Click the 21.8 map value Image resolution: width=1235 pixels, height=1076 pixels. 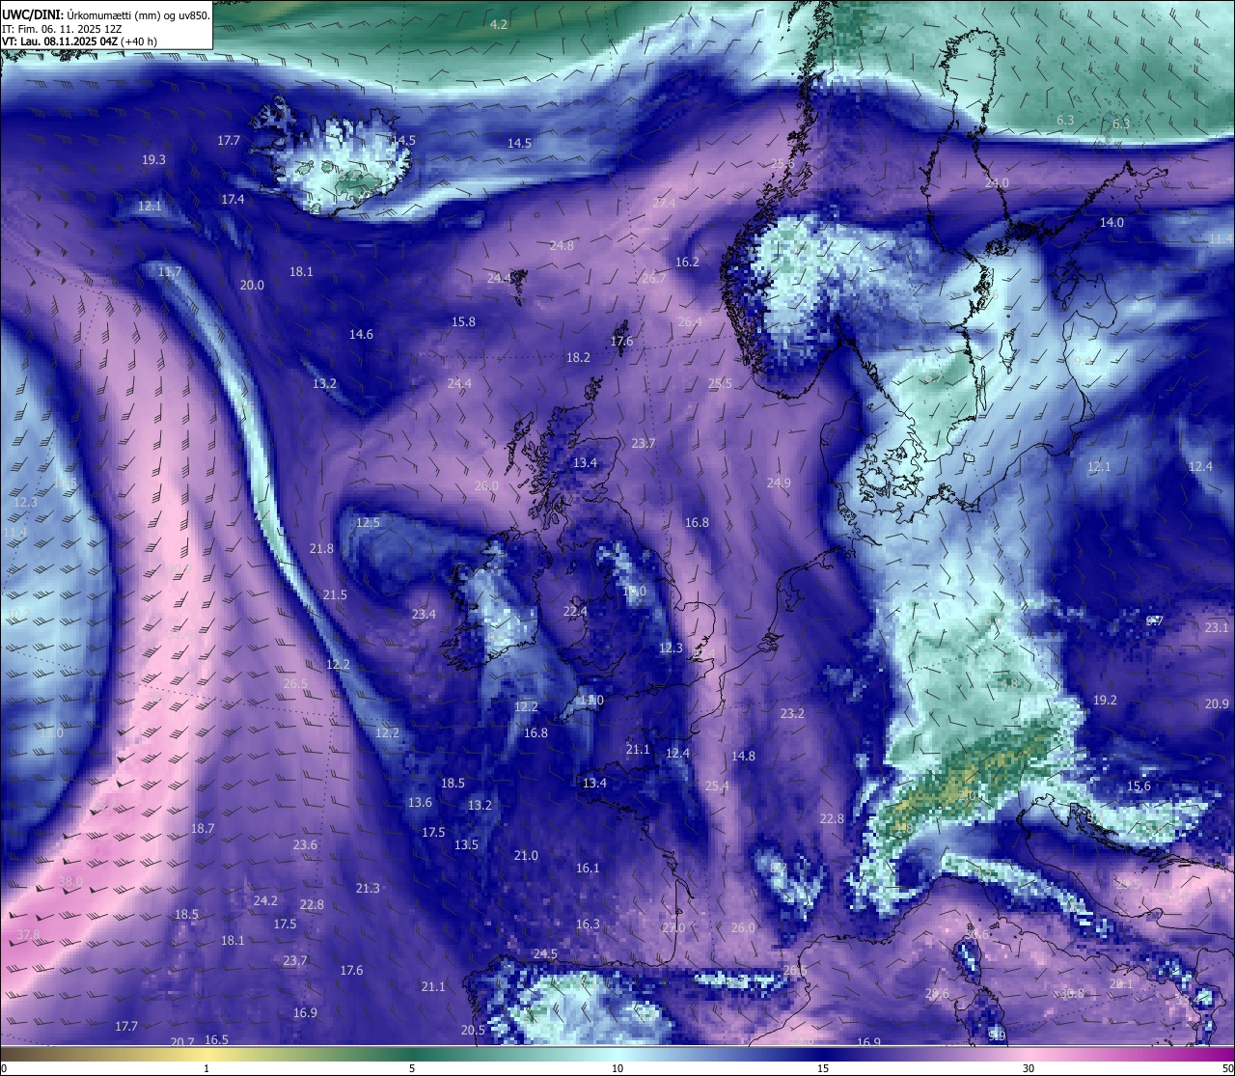coord(321,548)
